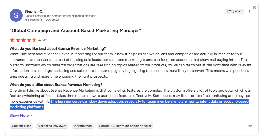Screen dimensions: 262x138
Task: Click Source: G2 invite on behalf of seller tag
Action: pyautogui.click(x=125, y=126)
